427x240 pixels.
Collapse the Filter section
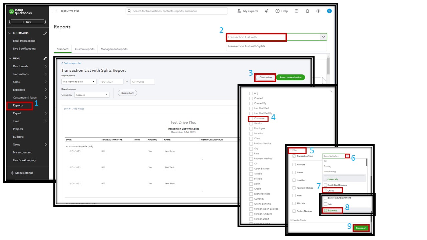(294, 150)
